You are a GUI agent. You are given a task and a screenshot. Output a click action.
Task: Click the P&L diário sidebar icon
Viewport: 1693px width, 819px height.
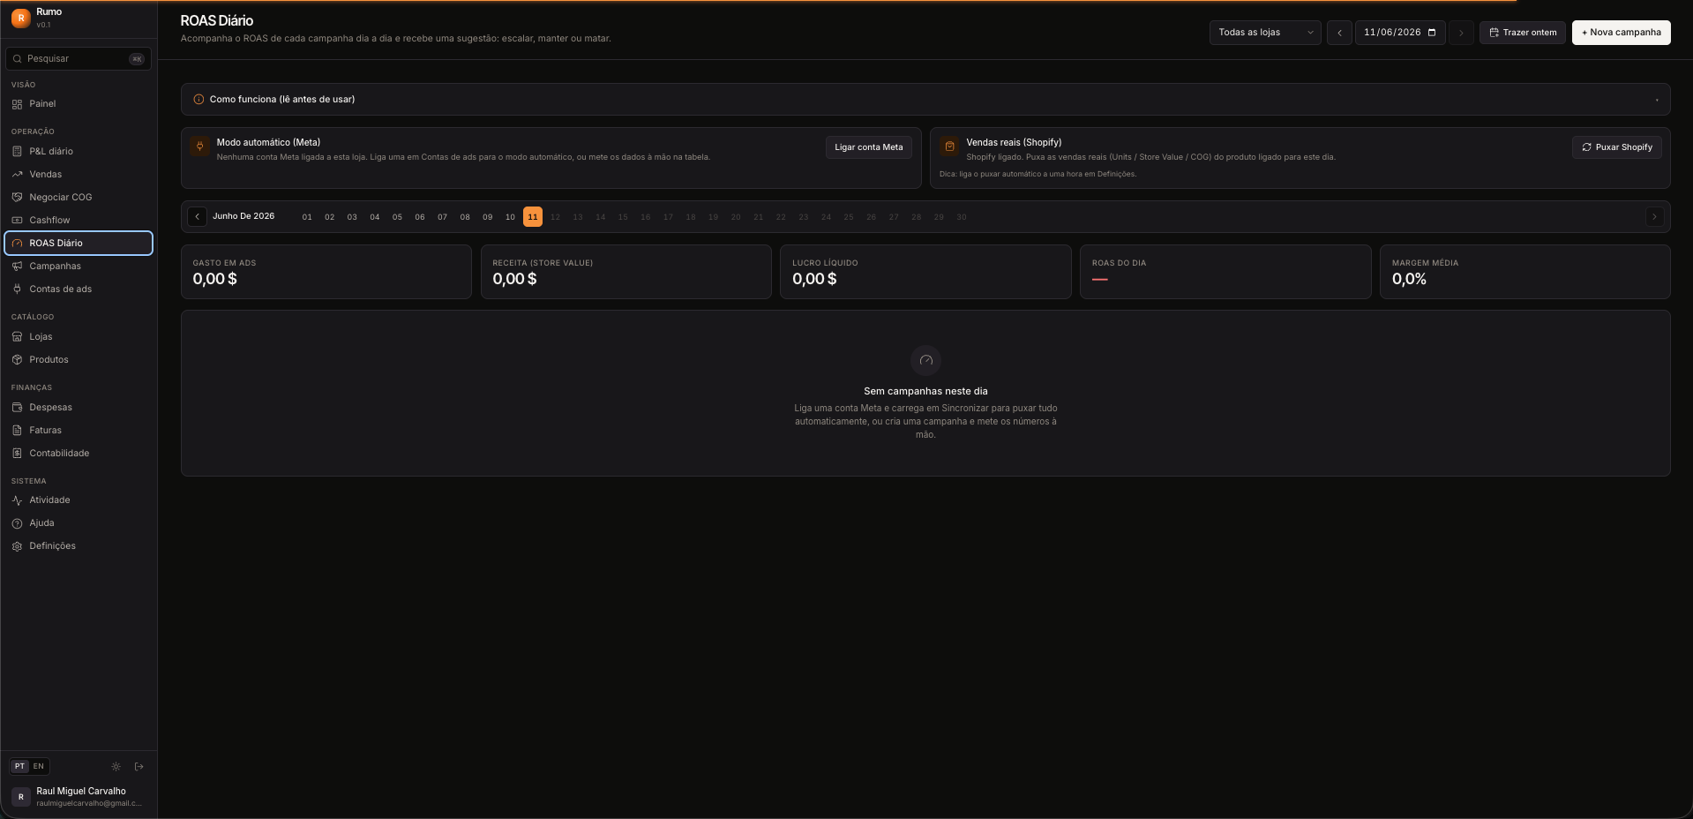17,152
